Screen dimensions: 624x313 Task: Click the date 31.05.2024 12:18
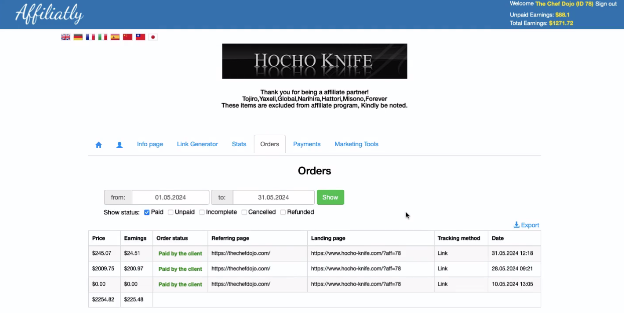coord(512,253)
